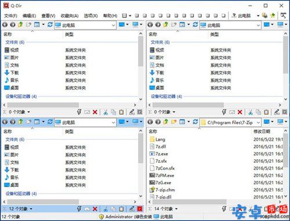This screenshot has height=221, width=290.
Task: Open the 选项(X) menu
Action: pos(90,16)
